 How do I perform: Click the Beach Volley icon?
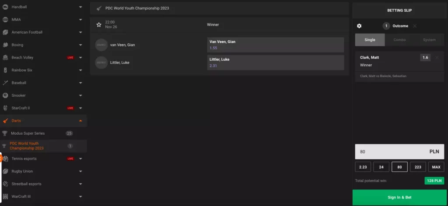5,57
